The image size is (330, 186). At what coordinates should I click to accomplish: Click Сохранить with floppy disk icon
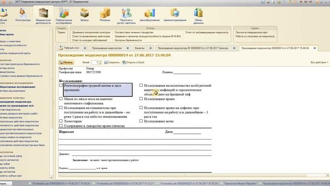click(x=112, y=63)
